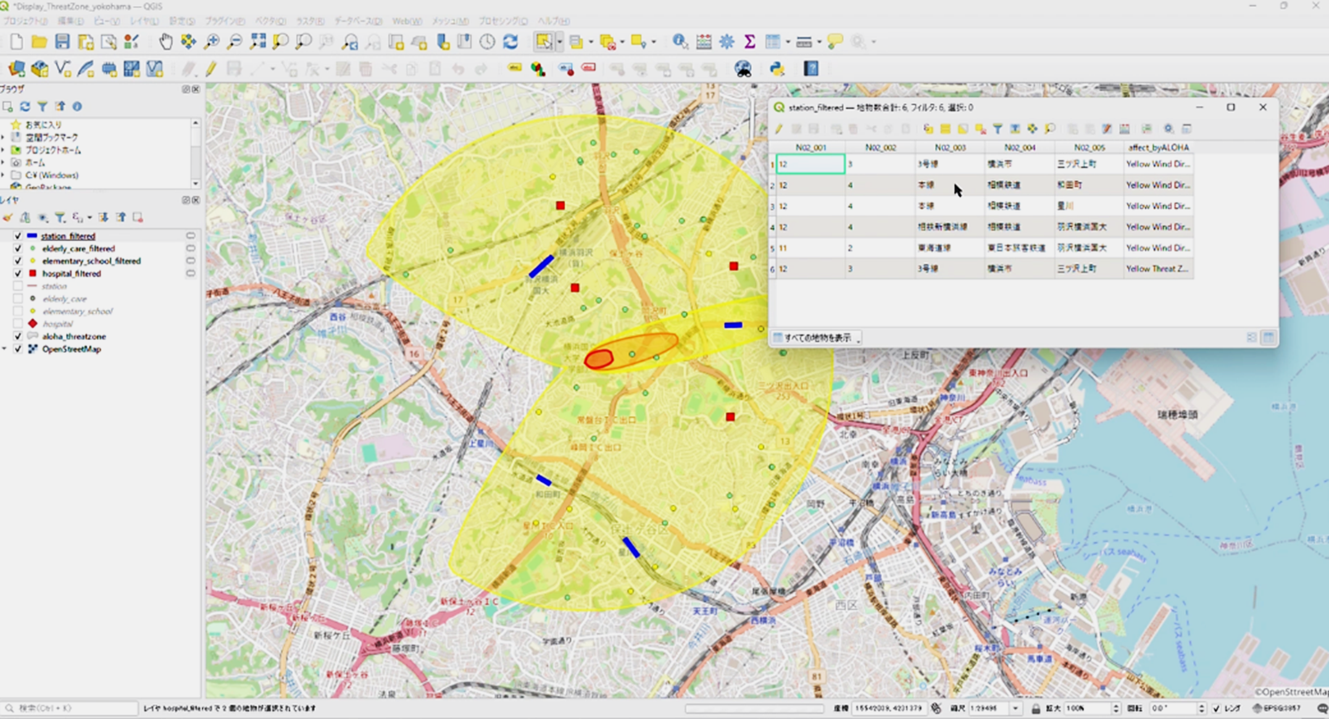Uncheck the hospital_filtered layer checkbox

point(18,273)
